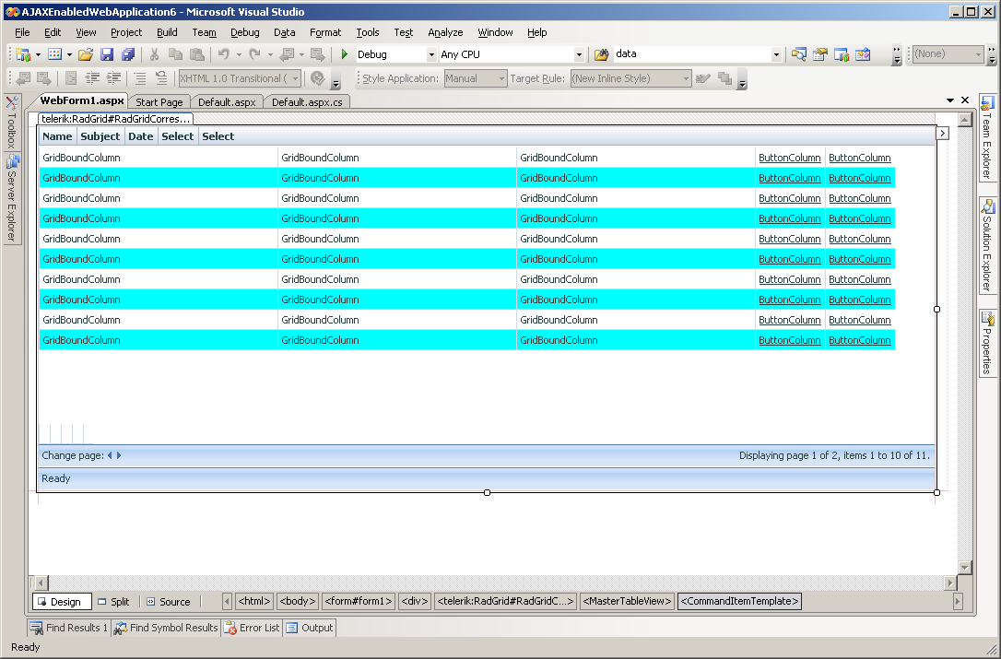Select the <MasterTableView> tag in the tag navigator
The width and height of the screenshot is (1001, 659).
click(x=627, y=602)
